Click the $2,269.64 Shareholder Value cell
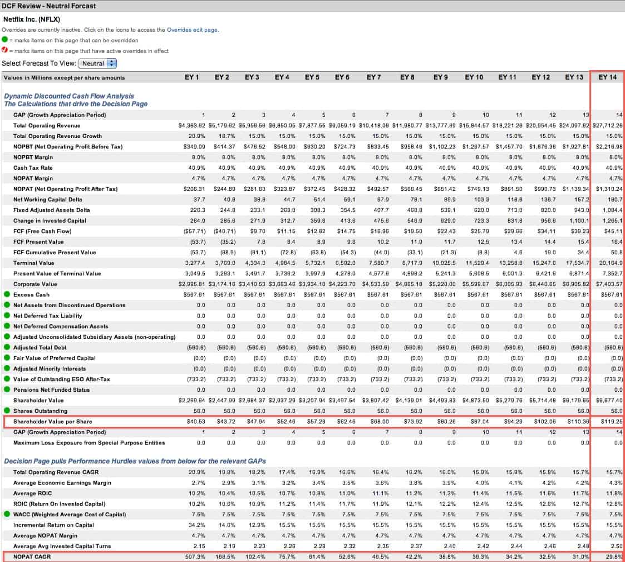The width and height of the screenshot is (625, 562). coord(191,400)
